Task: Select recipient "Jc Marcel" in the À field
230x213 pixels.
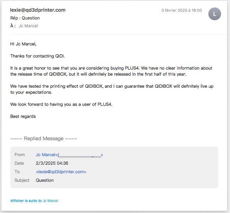Action: point(28,26)
